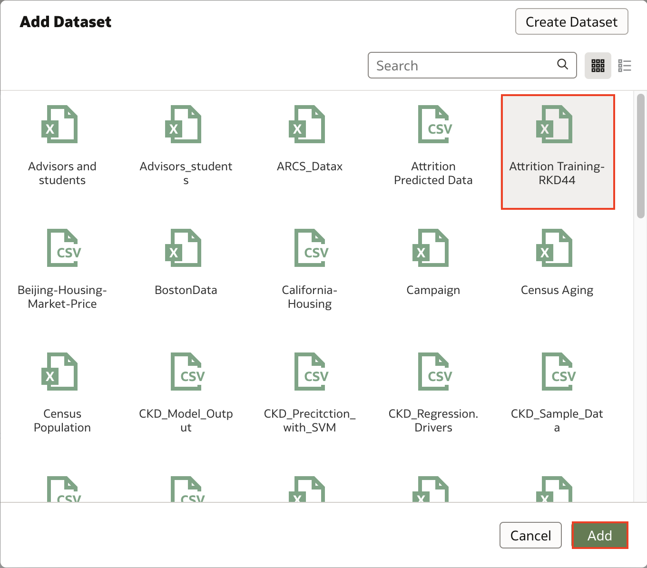Choose the Census Aging dataset icon

(554, 248)
